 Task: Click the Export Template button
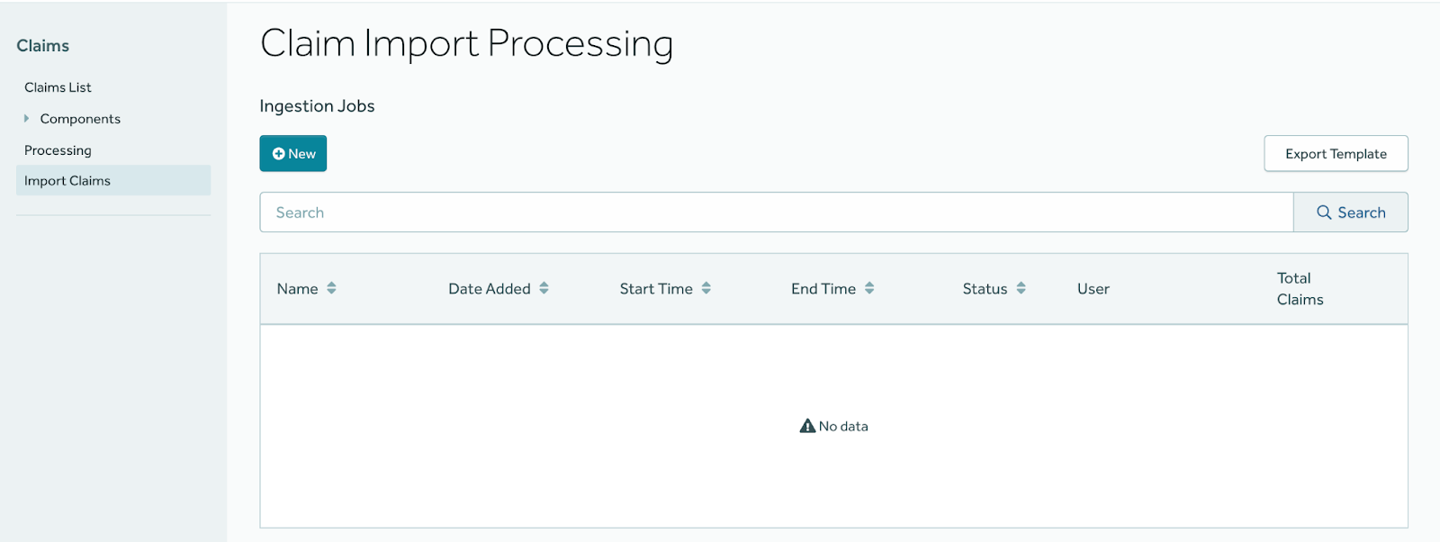pos(1336,154)
